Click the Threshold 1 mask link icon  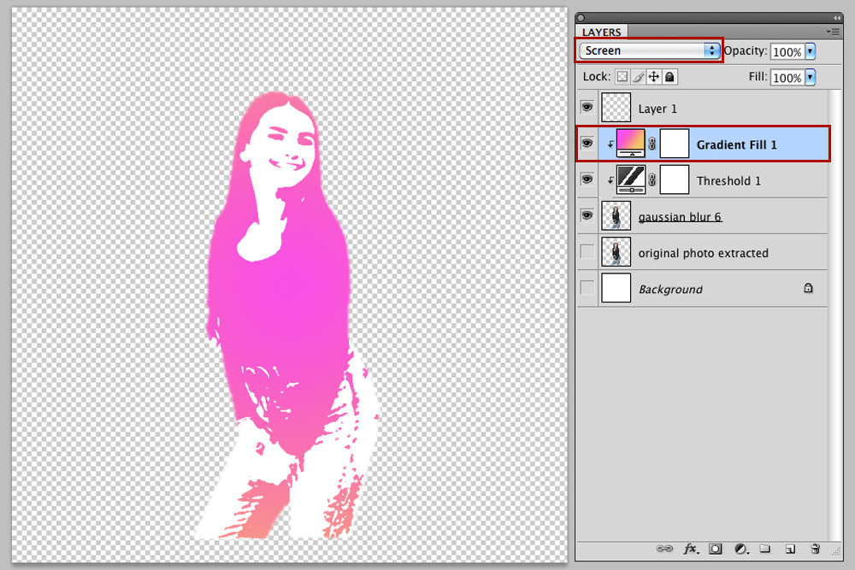[x=652, y=179]
